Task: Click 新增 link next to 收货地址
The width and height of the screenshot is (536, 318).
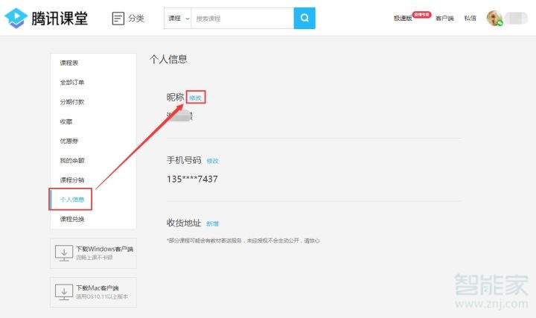Action: [212, 223]
